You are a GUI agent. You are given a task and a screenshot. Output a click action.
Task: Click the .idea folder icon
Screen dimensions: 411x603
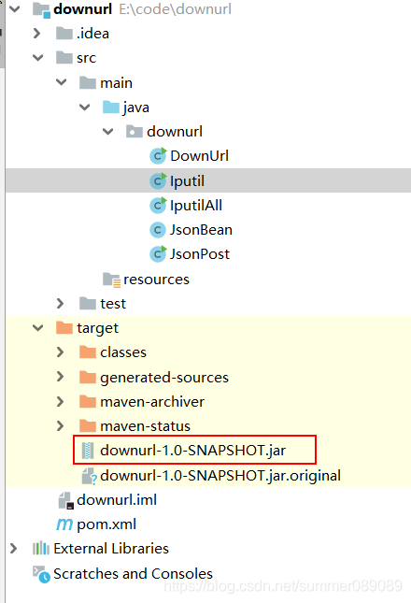pos(64,34)
